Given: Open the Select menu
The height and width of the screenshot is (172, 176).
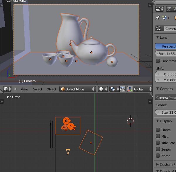Looking at the screenshot, I should pos(38,89).
